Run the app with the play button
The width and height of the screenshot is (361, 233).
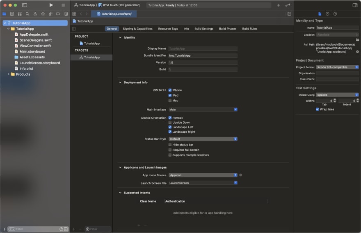tap(51, 5)
